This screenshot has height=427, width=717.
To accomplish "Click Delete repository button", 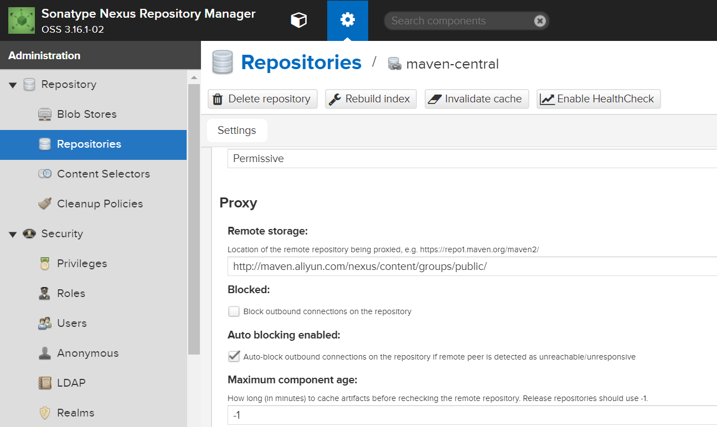I will click(262, 99).
